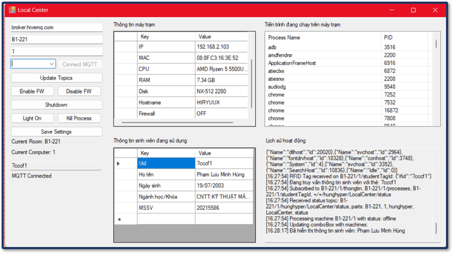Select the Hostname value HIRYUUX cell
The width and height of the screenshot is (453, 254).
221,102
